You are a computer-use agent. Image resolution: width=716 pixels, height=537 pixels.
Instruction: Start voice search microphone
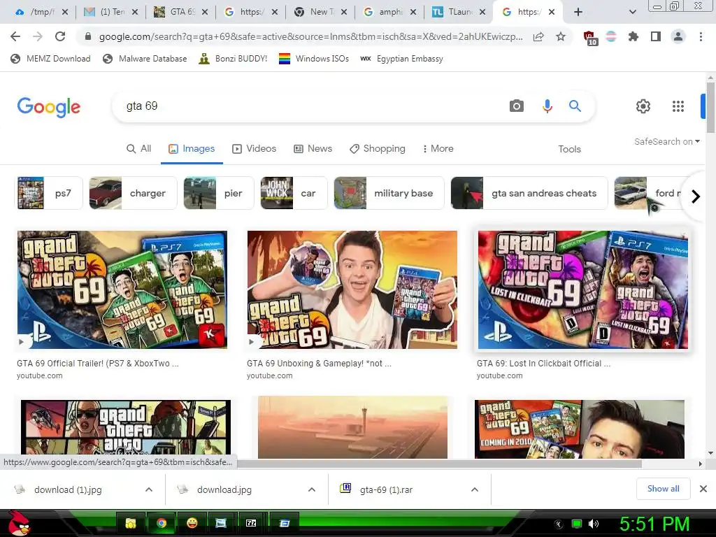(547, 106)
